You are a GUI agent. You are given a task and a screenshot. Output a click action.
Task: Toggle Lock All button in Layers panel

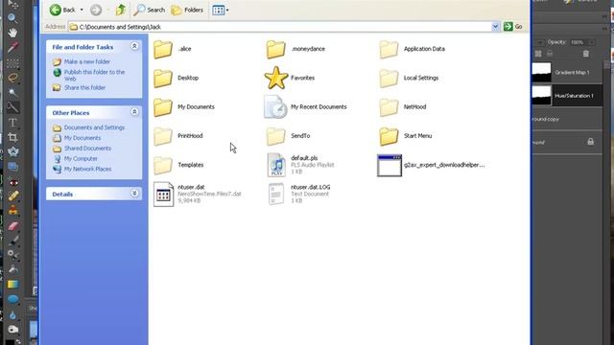(550, 54)
